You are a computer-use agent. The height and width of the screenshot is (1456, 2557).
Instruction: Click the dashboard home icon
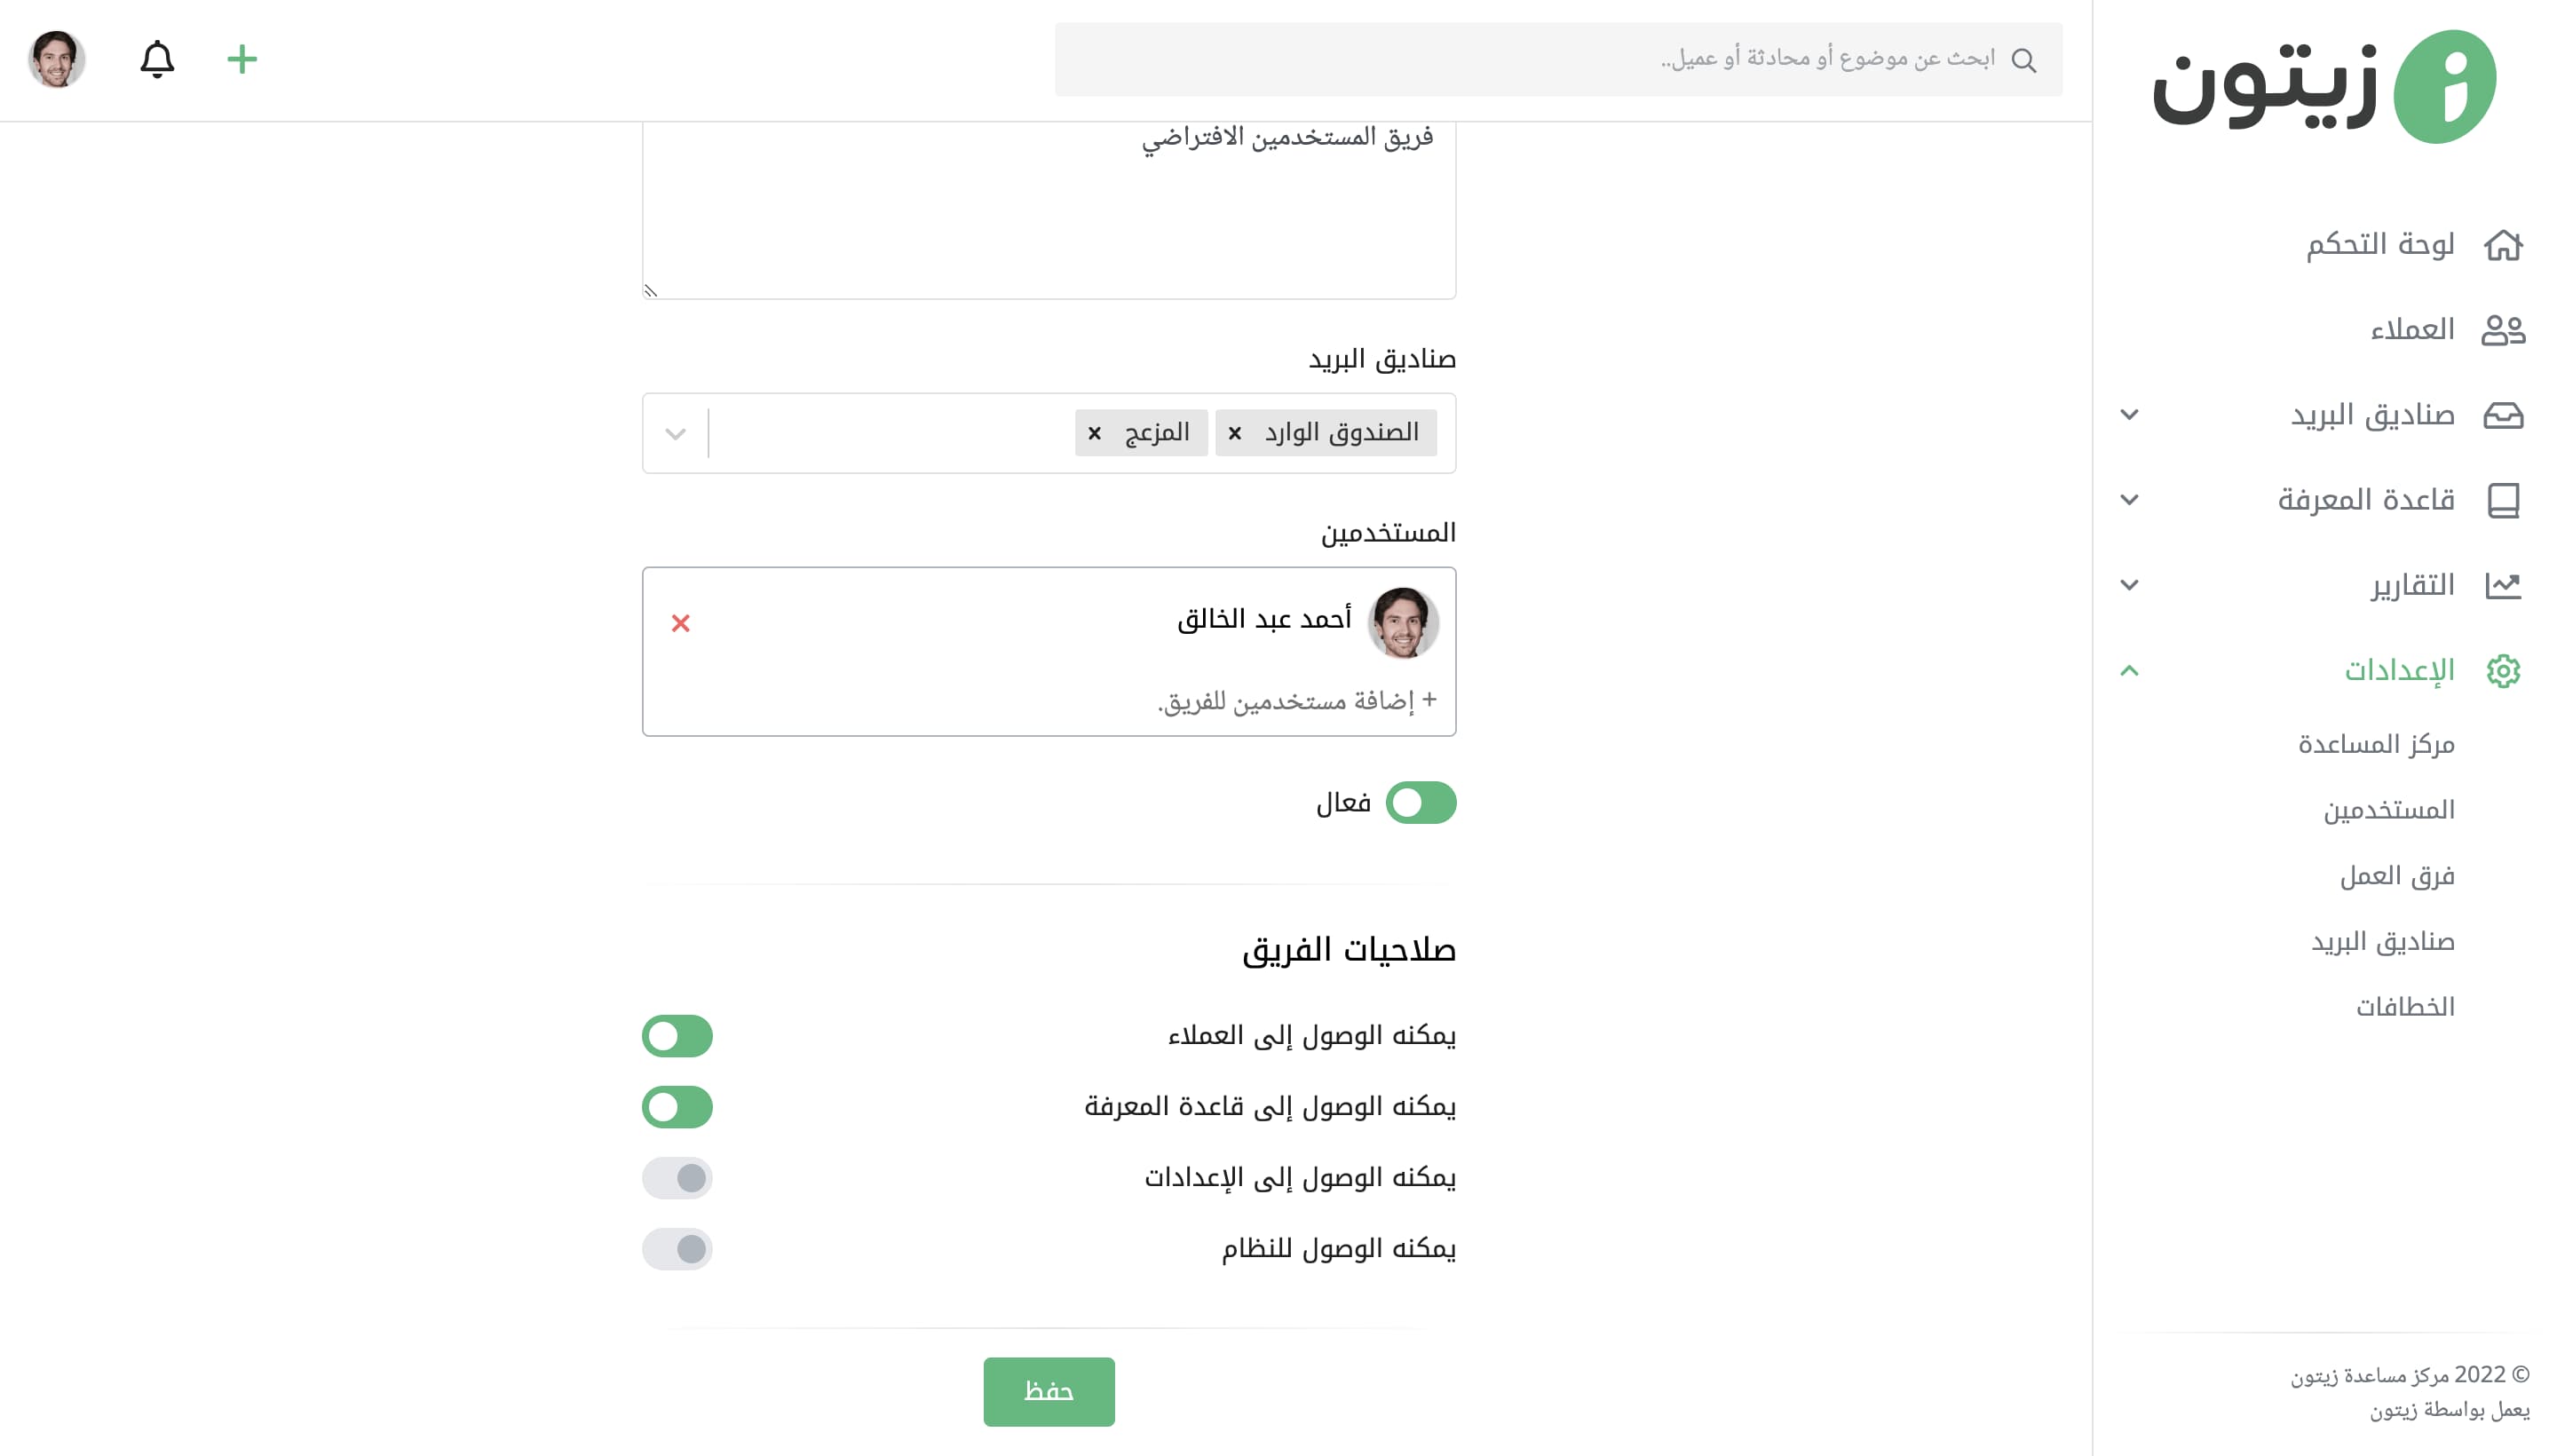pos(2503,245)
